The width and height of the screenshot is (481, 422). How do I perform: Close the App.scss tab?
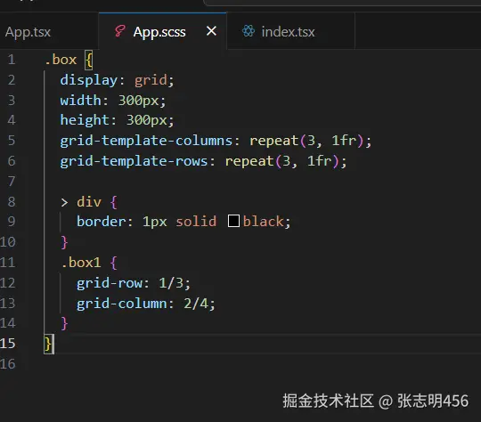(x=211, y=31)
